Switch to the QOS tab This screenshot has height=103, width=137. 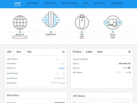click(x=85, y=3)
